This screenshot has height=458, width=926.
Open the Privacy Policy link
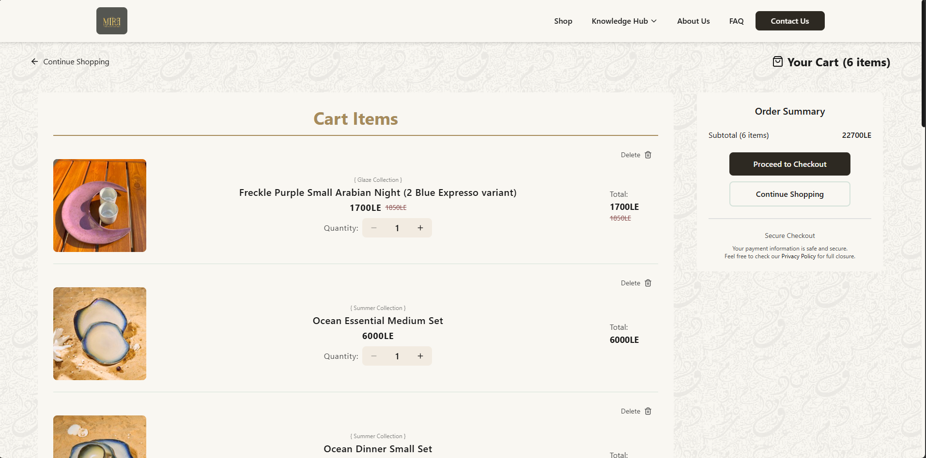pyautogui.click(x=799, y=256)
